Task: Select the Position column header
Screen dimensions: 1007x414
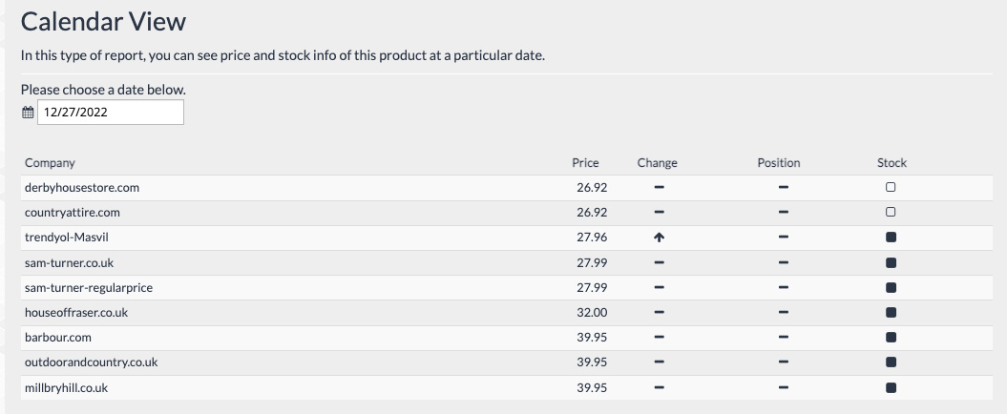Action: click(x=779, y=163)
